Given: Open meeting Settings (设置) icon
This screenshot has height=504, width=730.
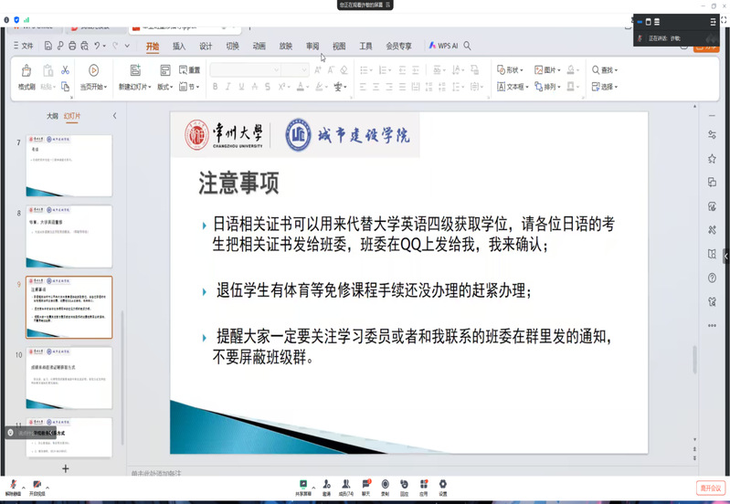Looking at the screenshot, I should 442,484.
